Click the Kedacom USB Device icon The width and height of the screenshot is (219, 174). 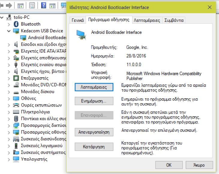(x=16, y=31)
